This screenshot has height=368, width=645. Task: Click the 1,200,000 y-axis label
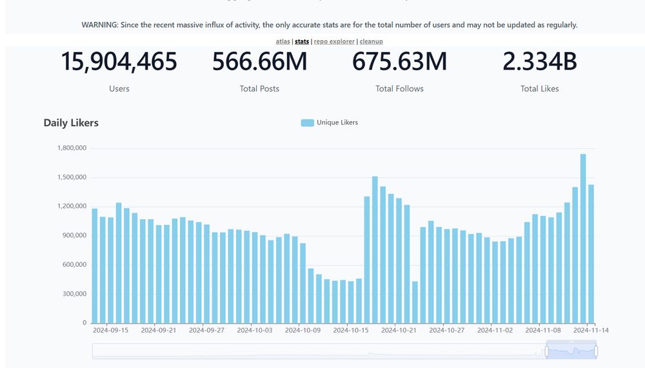(x=72, y=206)
